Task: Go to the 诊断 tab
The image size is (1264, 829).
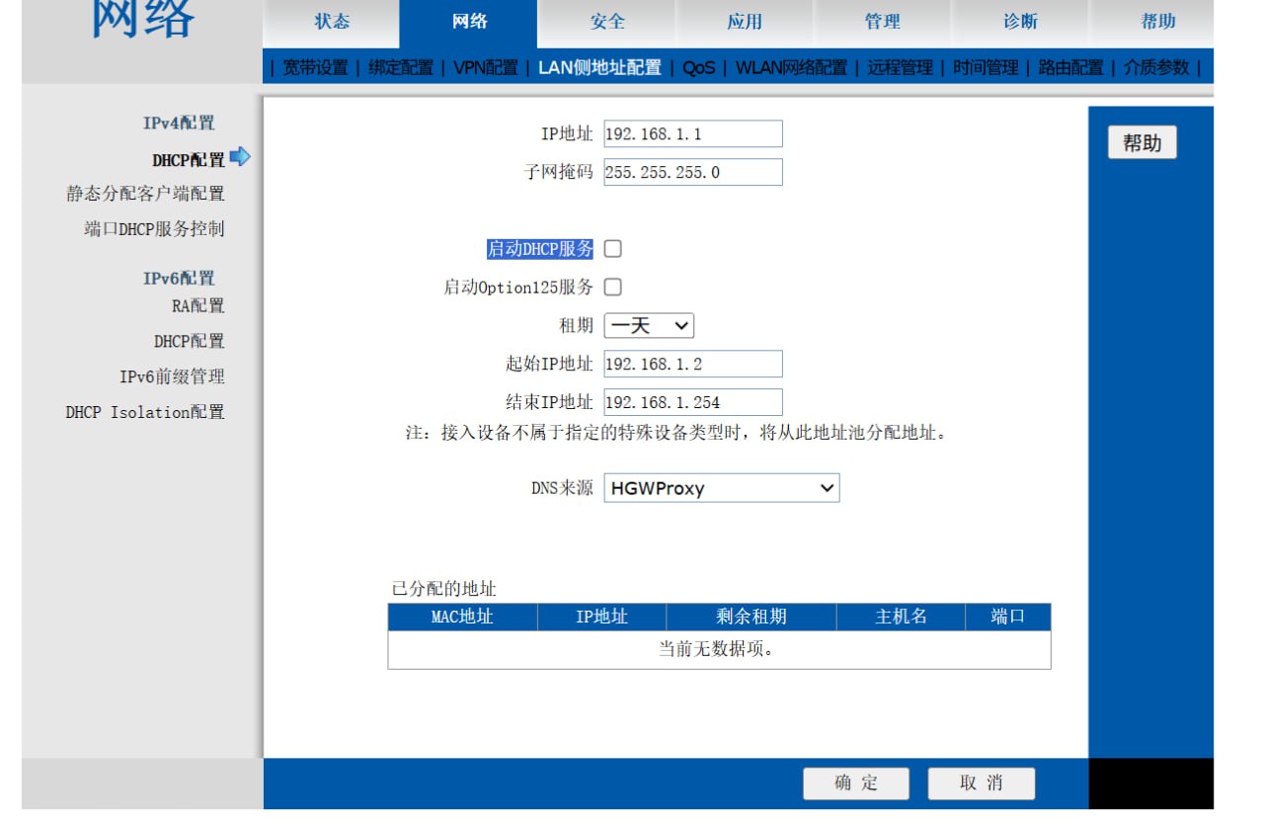Action: [x=1020, y=22]
